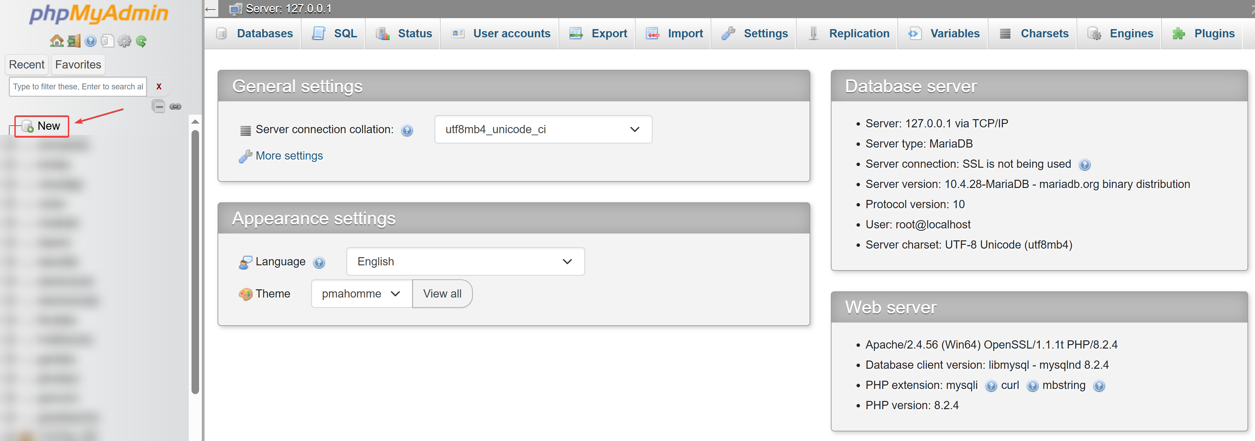Click the Home icon in sidebar

tap(57, 41)
